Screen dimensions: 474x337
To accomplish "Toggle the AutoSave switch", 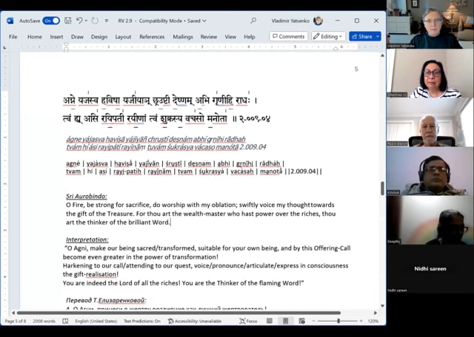I will [x=51, y=21].
